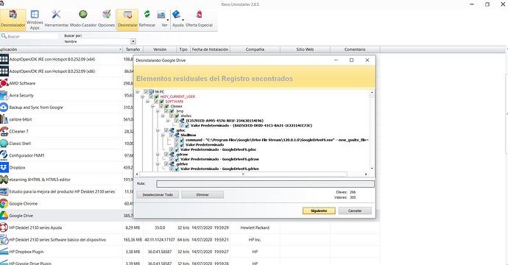Uncheck the Classes key checkbox
The width and height of the screenshot is (508, 265).
[161, 106]
